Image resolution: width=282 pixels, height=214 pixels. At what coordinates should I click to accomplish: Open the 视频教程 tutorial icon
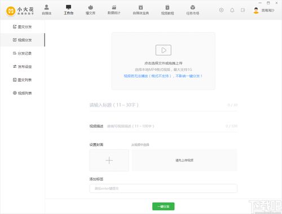tap(168, 7)
